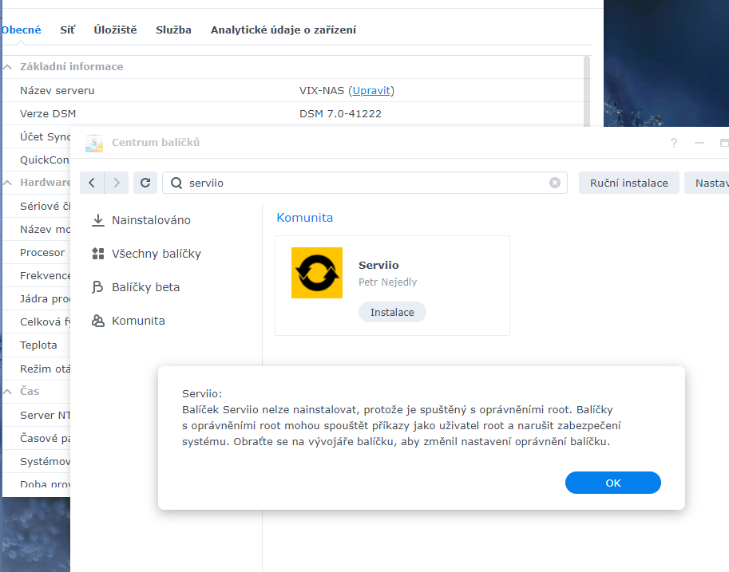
Task: Open the Úložiště tab
Action: (x=115, y=30)
